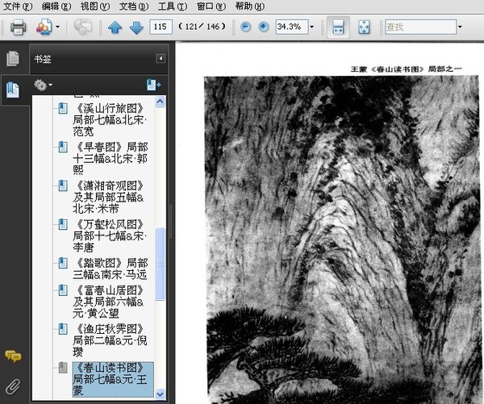Open the search options dropdown arrow
Viewport: 484px width, 404px height.
click(x=460, y=27)
